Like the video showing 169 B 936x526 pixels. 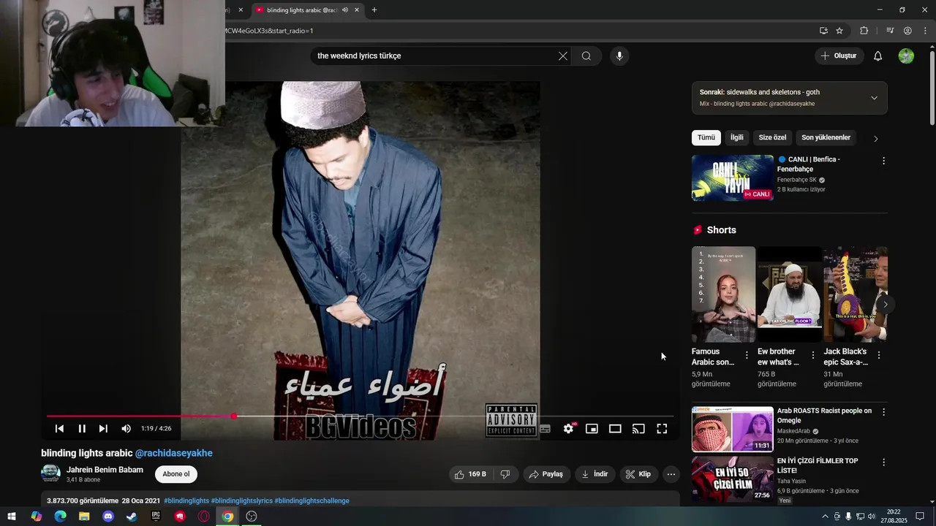tap(469, 474)
